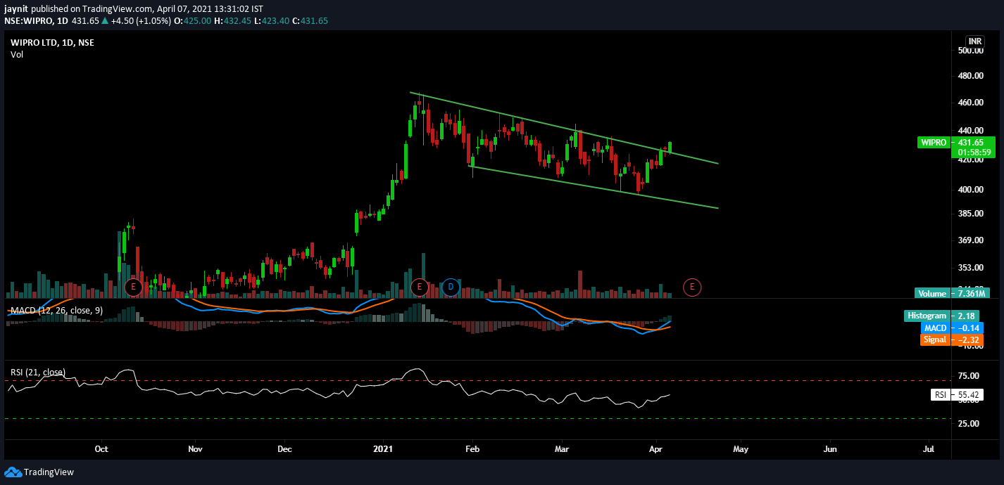Select the Jul label on time axis

pos(929,448)
